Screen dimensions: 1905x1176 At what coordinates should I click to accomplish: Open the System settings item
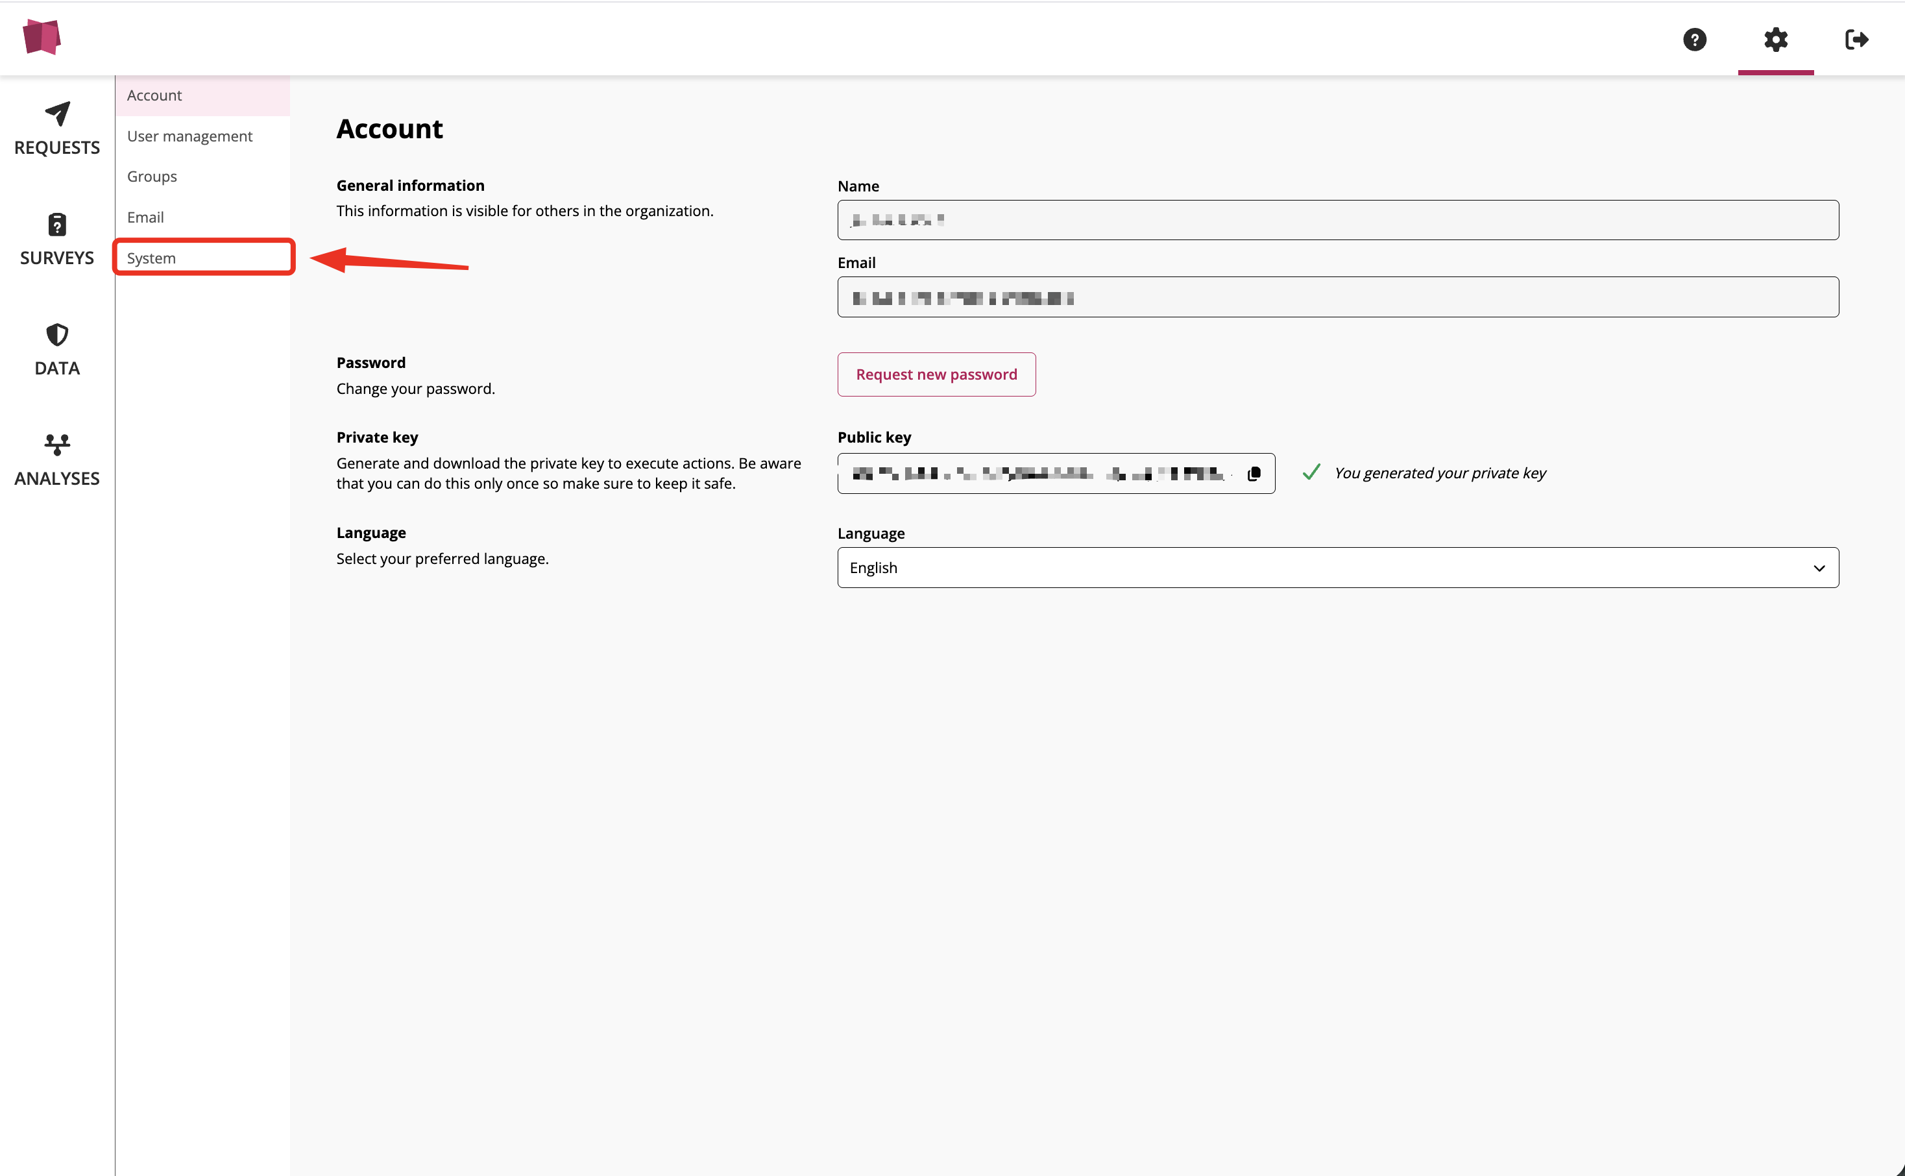tap(152, 258)
